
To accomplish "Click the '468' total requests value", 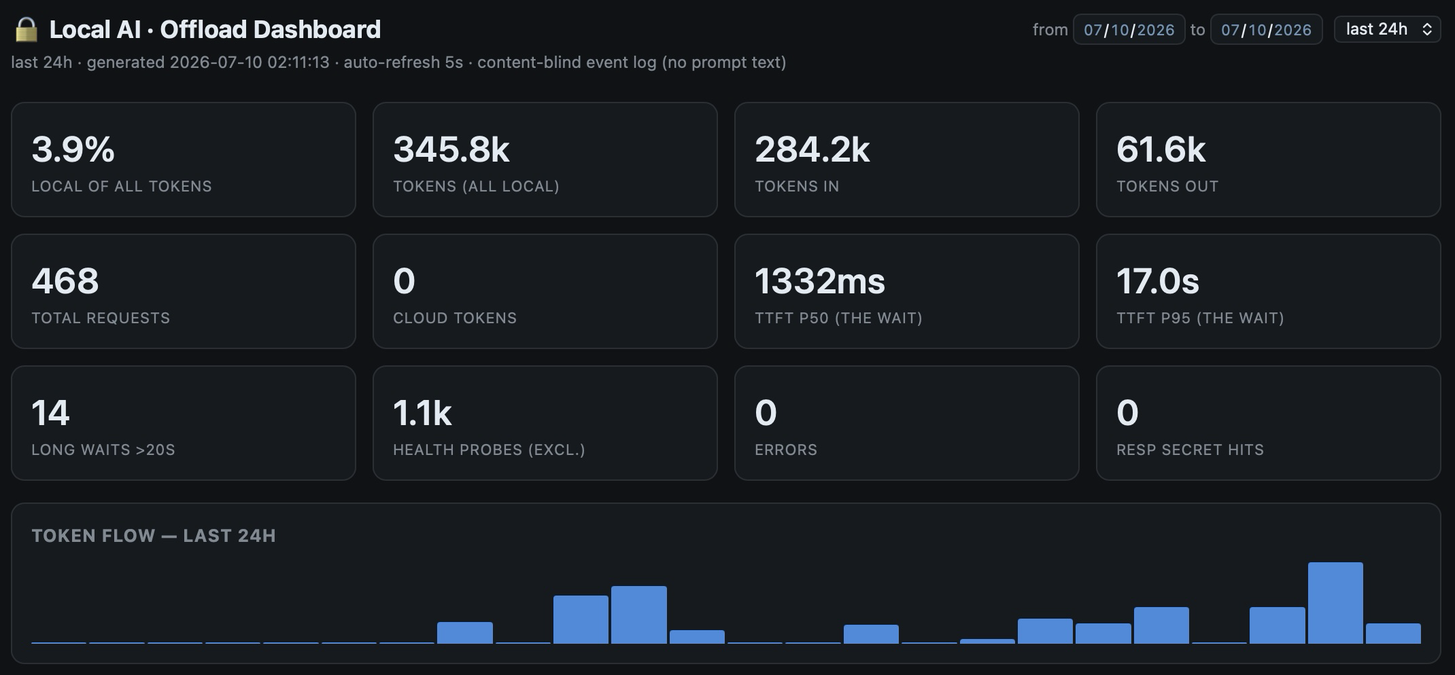I will [65, 281].
